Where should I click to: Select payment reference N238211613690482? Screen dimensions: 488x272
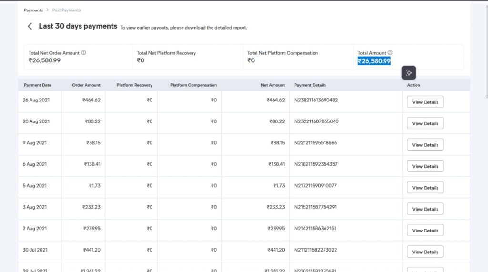click(316, 100)
